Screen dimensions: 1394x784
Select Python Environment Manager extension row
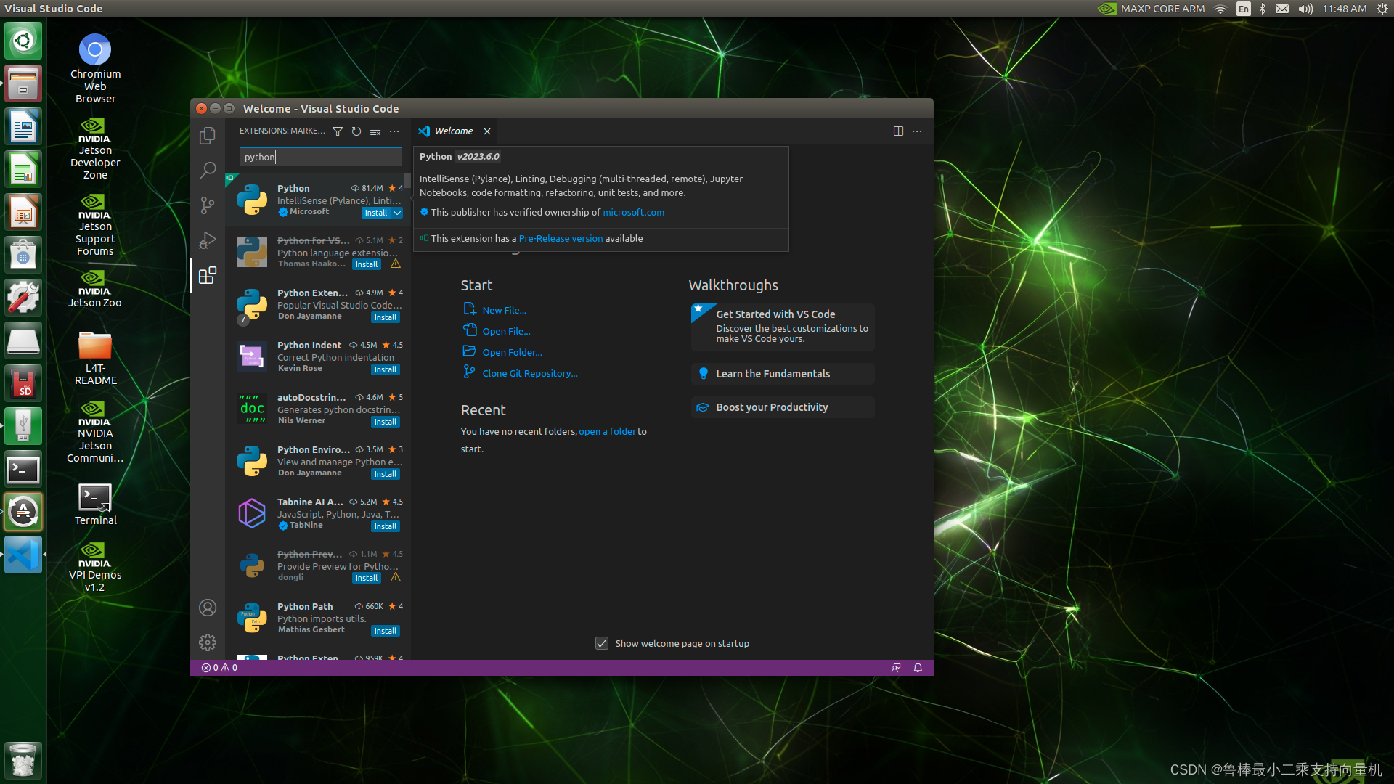[318, 461]
